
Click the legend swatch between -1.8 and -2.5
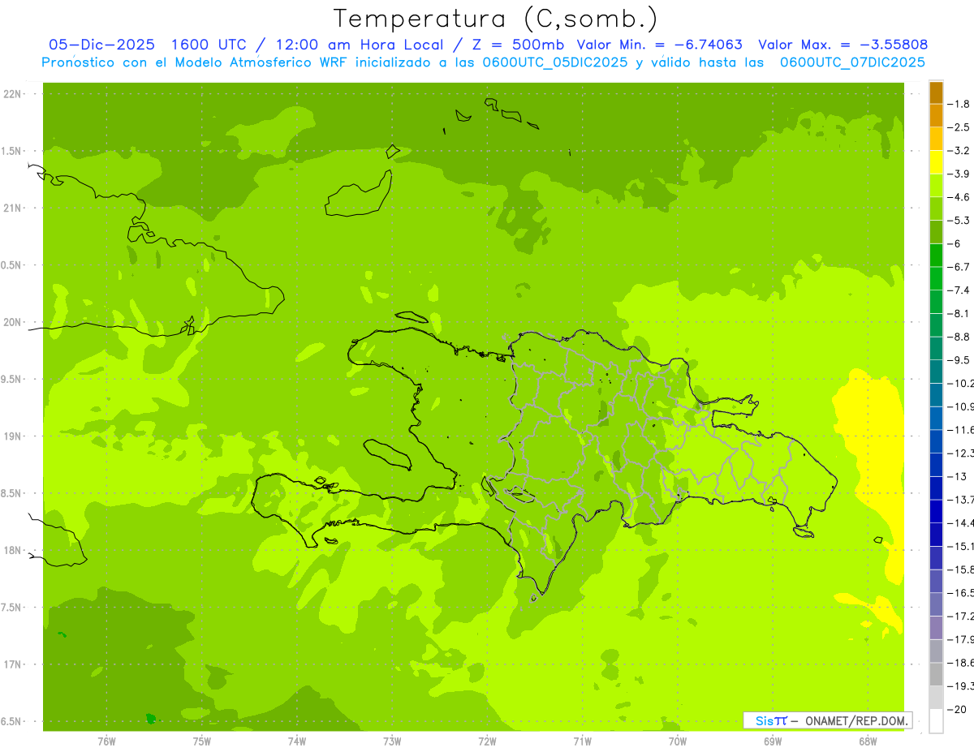(936, 116)
